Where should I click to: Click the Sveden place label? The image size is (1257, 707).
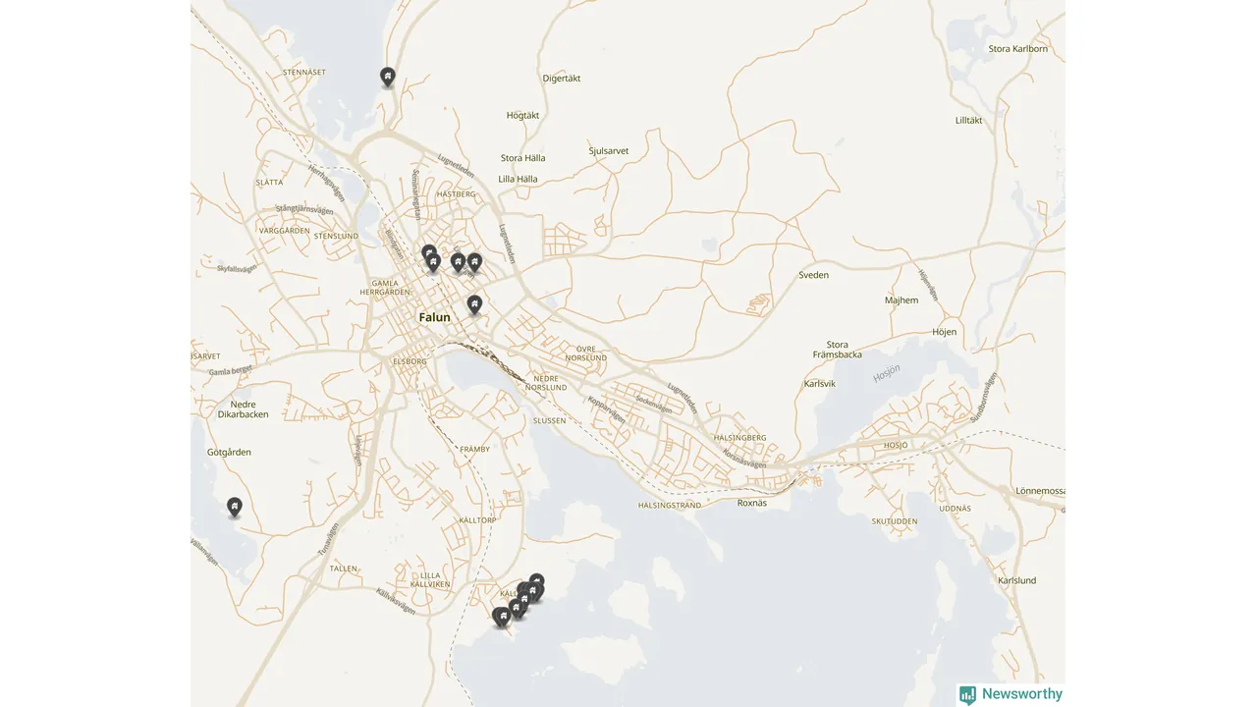click(813, 275)
